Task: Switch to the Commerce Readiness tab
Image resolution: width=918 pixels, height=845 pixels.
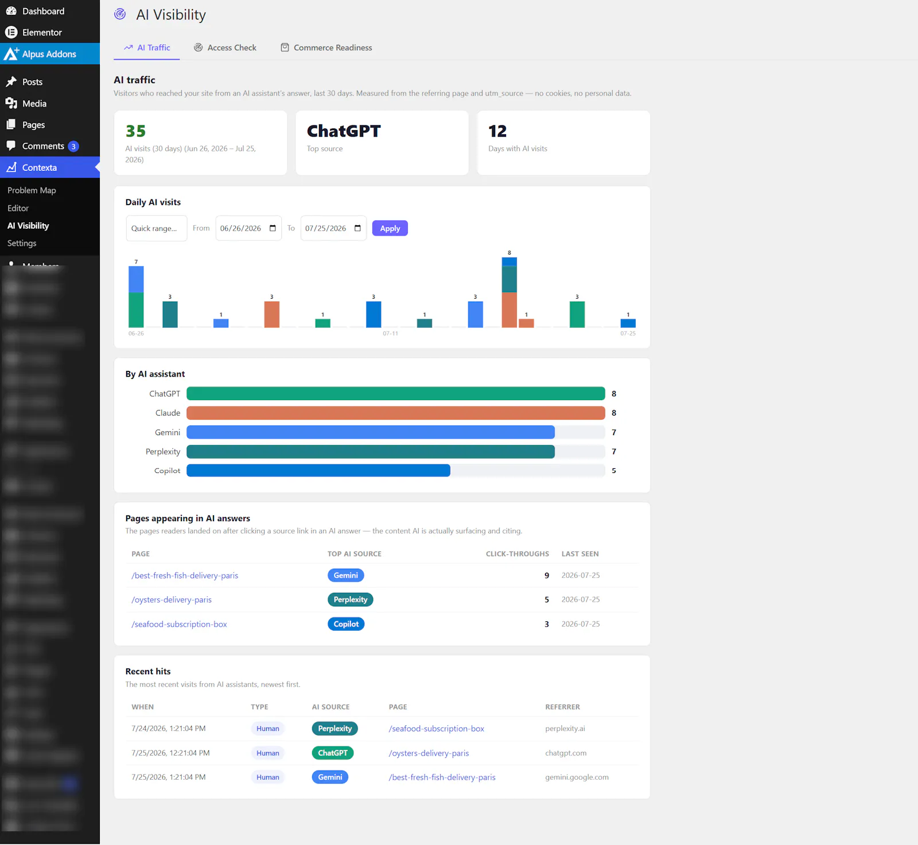Action: click(x=326, y=48)
